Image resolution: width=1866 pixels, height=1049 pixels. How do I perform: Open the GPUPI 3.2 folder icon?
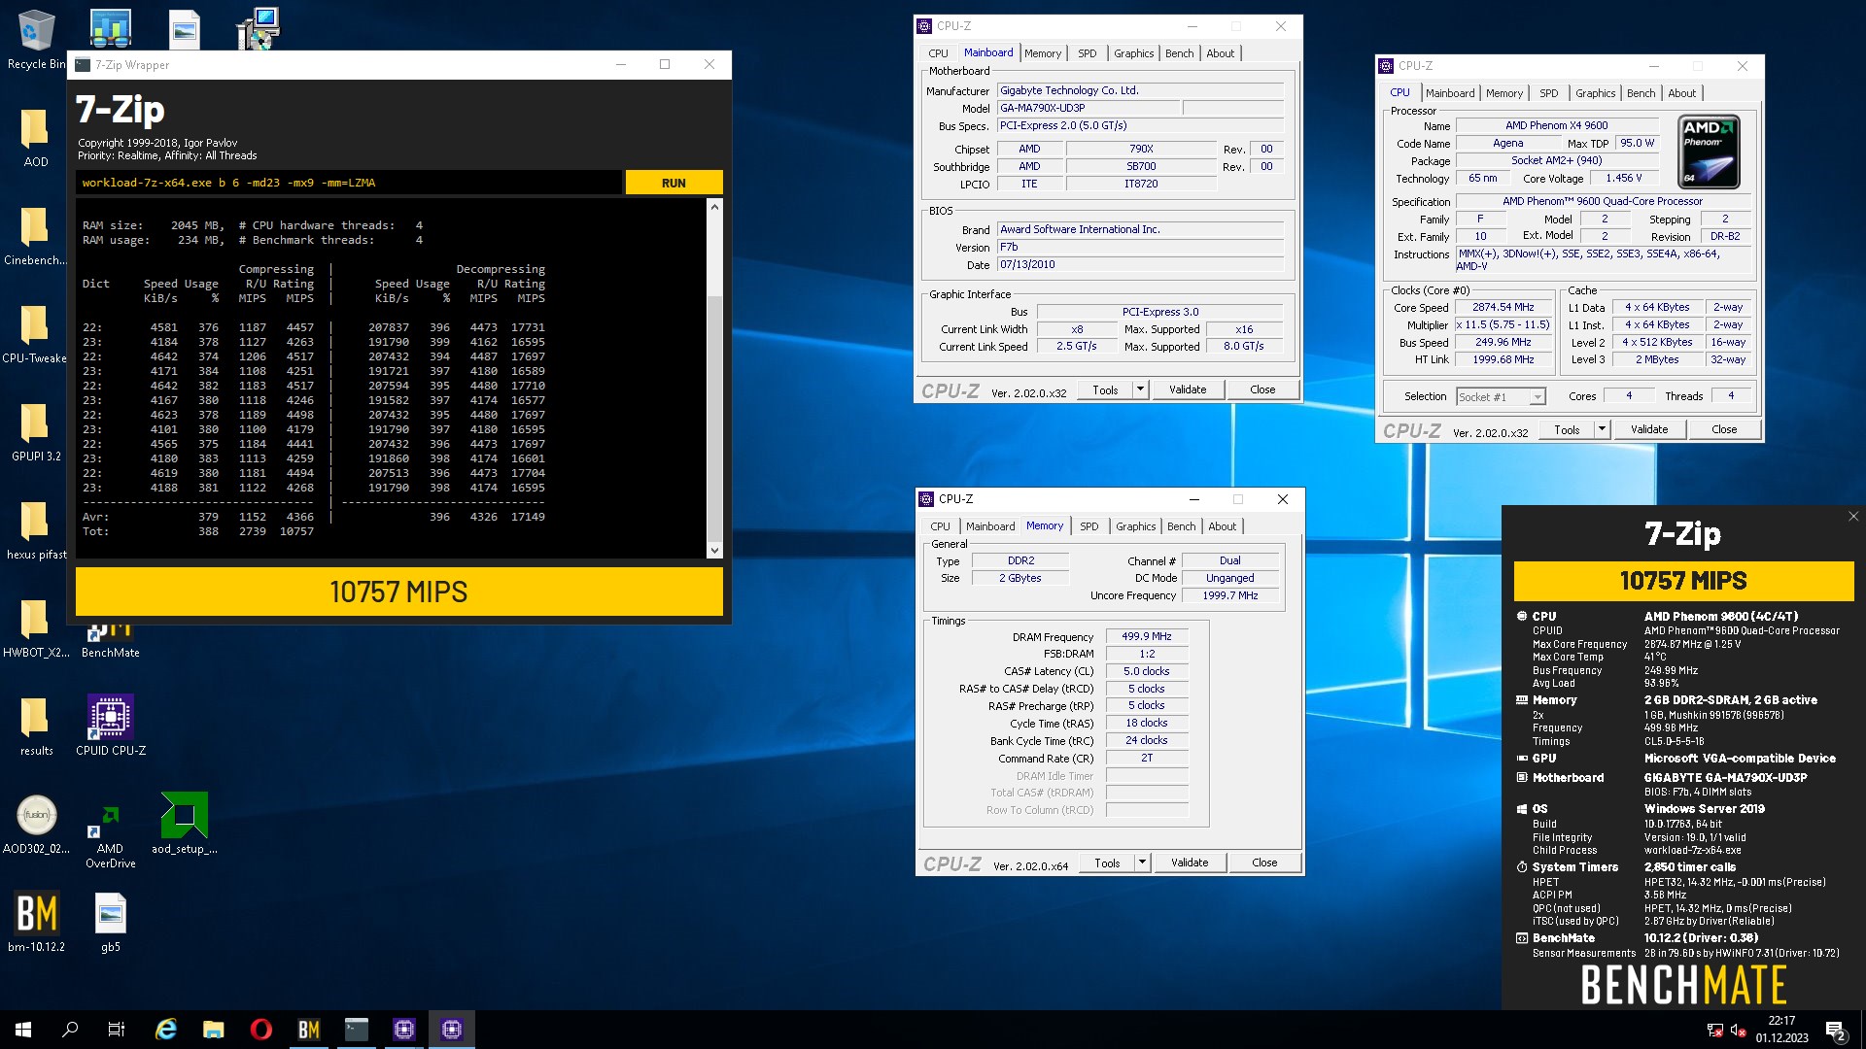(x=36, y=431)
